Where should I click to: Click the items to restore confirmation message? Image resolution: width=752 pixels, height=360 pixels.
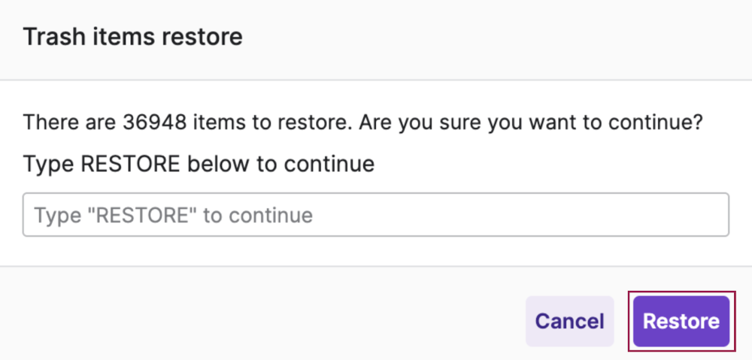point(362,123)
